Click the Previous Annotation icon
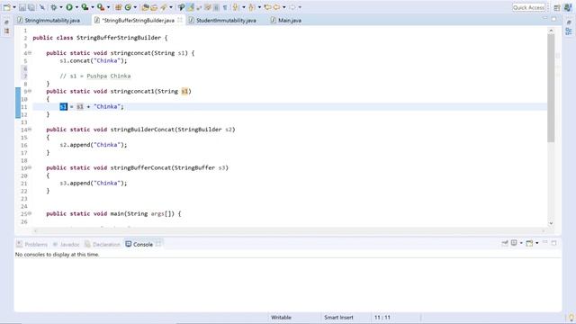 point(252,7)
